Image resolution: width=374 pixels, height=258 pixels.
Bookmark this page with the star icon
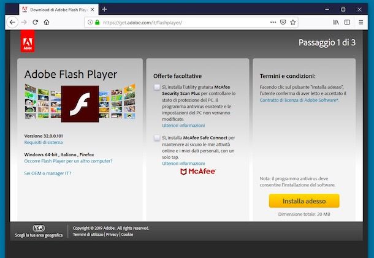(293, 22)
